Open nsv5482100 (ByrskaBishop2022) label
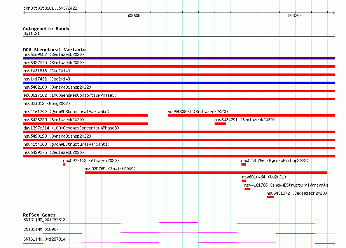The height and width of the screenshot is (248, 346). (57, 87)
